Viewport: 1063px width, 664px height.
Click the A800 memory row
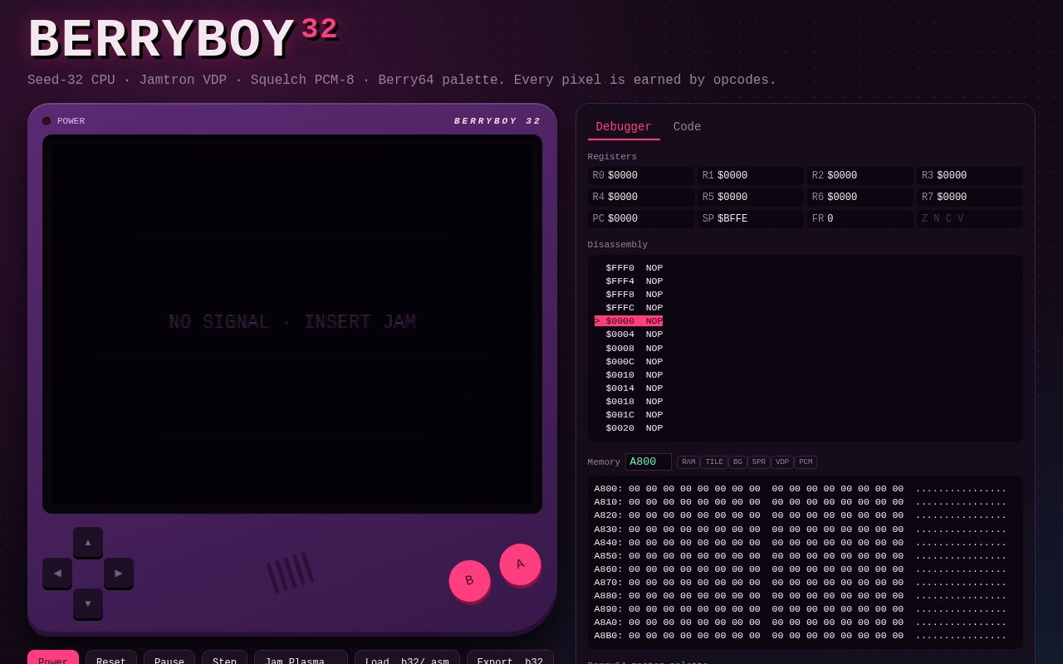click(x=801, y=489)
